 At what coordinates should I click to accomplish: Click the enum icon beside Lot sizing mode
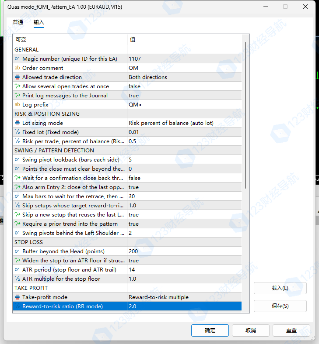coord(17,123)
